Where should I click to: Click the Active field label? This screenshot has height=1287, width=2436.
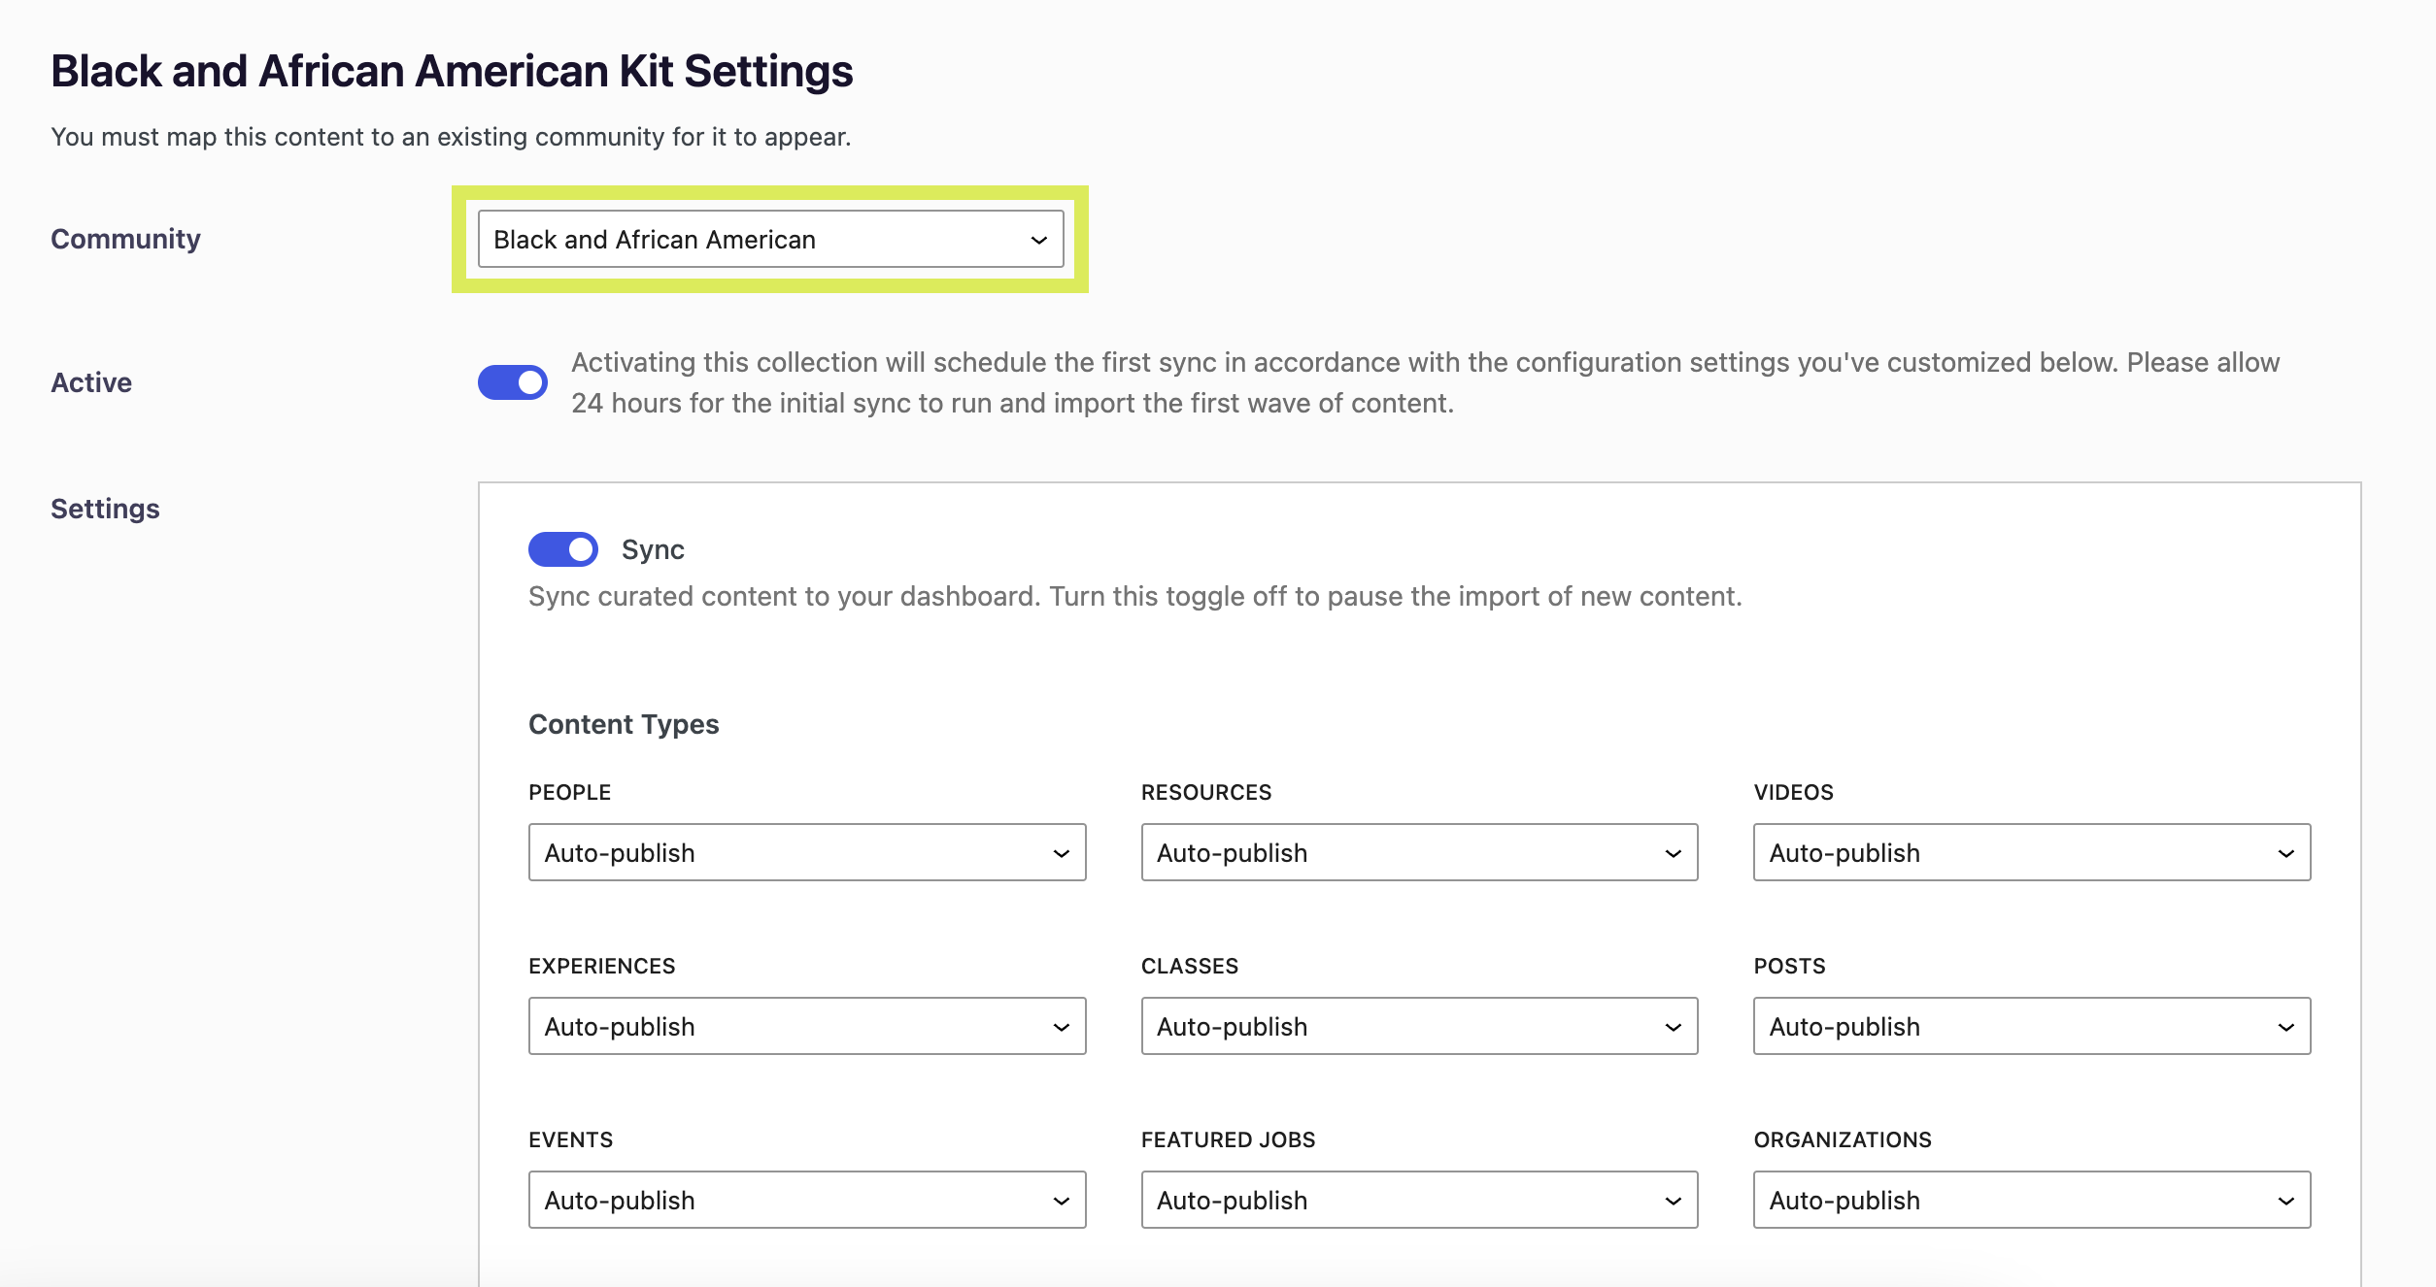point(91,382)
